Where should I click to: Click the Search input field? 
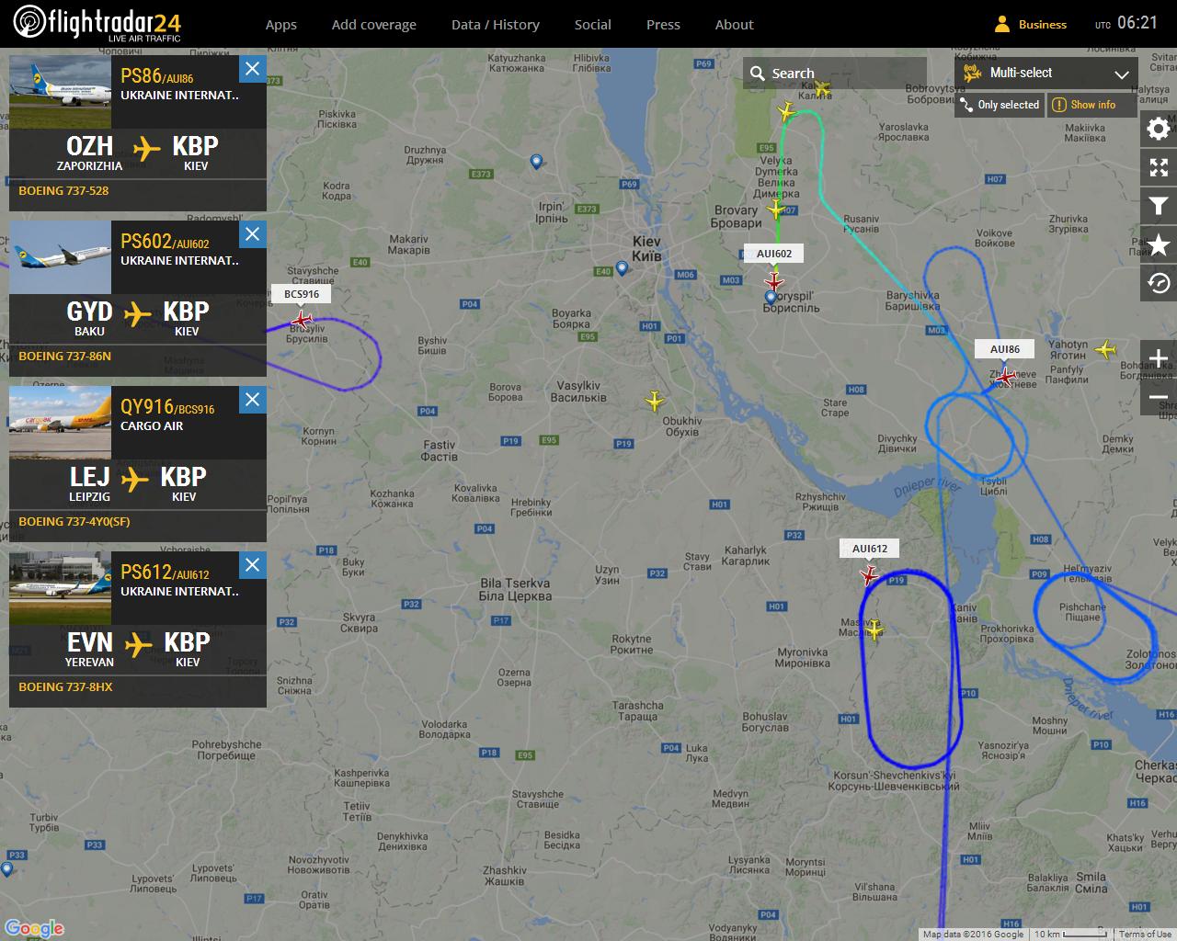[835, 73]
